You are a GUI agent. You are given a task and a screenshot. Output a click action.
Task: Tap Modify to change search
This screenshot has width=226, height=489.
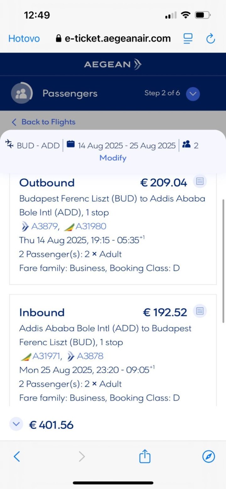tap(113, 158)
